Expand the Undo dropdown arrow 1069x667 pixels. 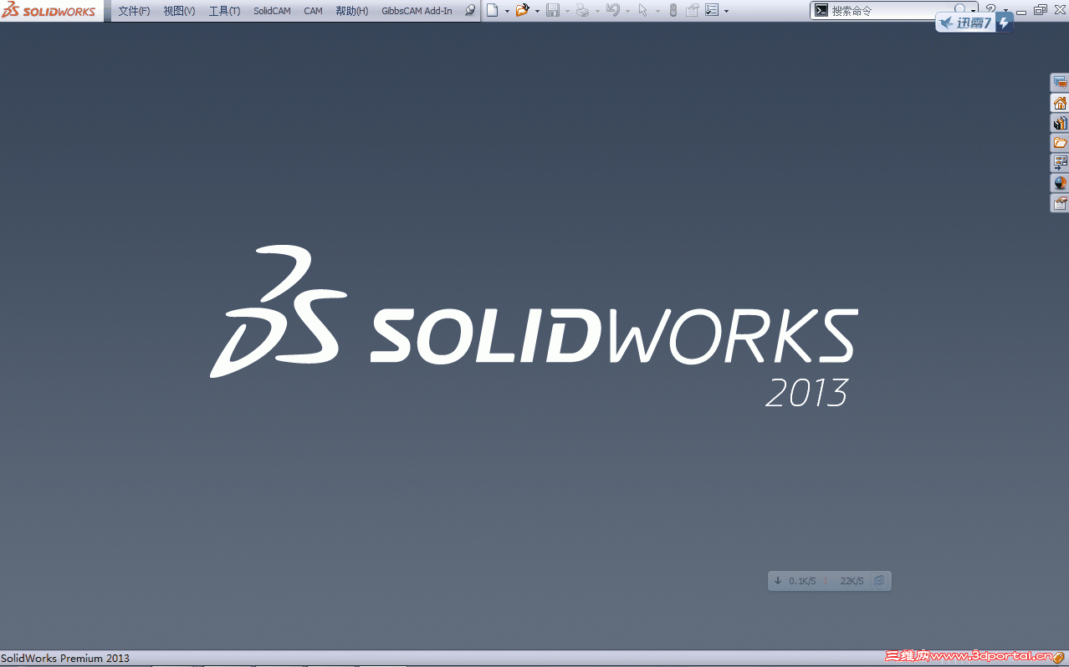point(627,12)
